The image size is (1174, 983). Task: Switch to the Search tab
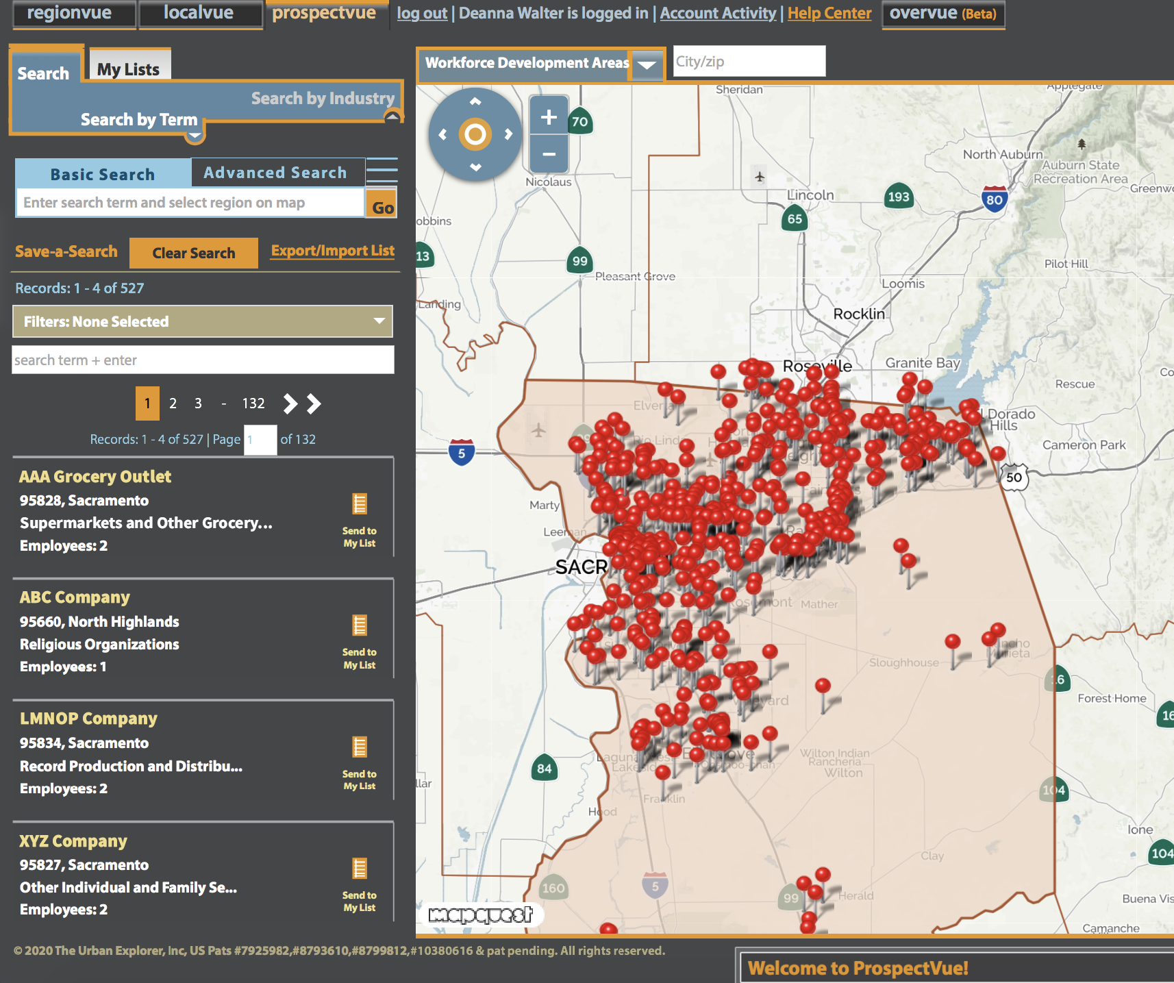(44, 73)
